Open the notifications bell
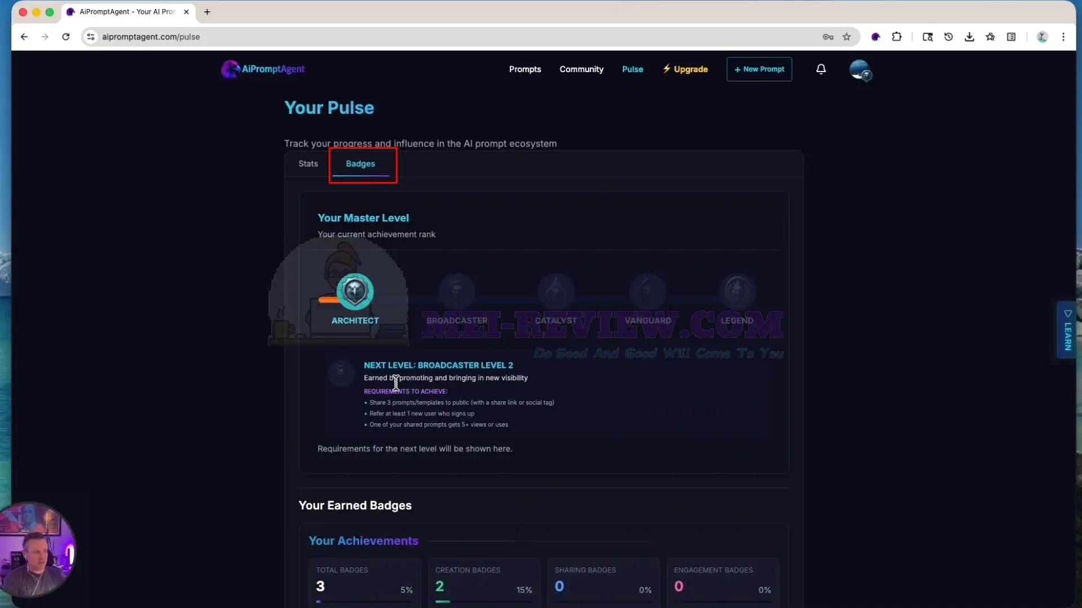 [821, 69]
